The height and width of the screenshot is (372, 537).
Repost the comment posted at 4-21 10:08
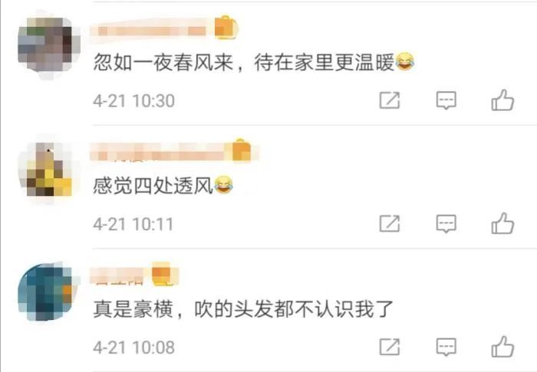click(390, 347)
